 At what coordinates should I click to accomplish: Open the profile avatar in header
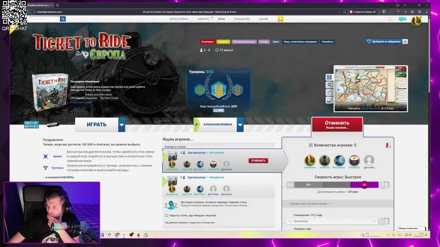click(x=416, y=21)
